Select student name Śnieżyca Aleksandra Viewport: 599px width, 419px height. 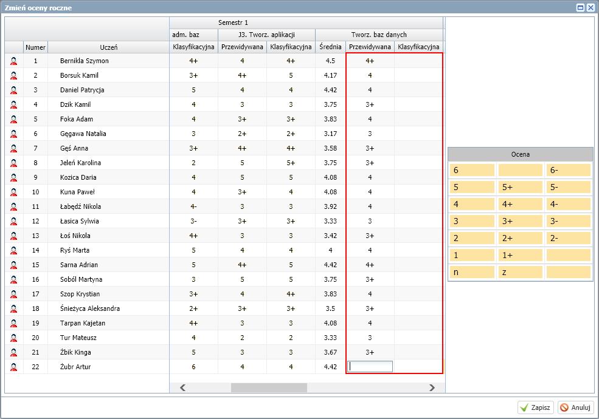pyautogui.click(x=90, y=308)
